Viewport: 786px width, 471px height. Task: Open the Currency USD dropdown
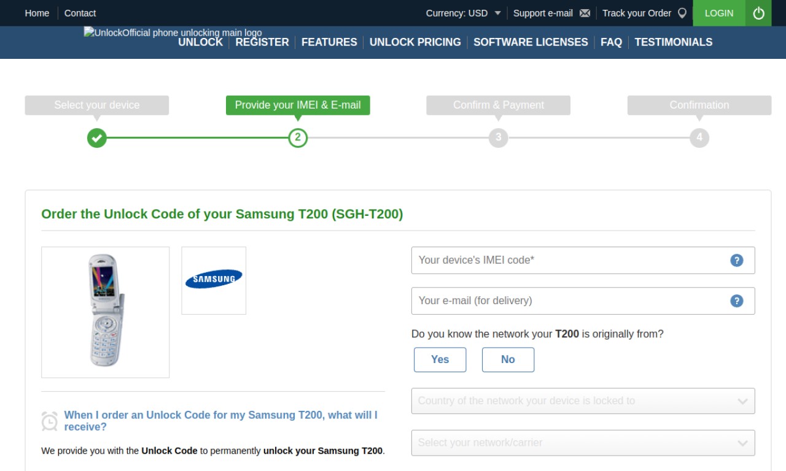pyautogui.click(x=464, y=13)
